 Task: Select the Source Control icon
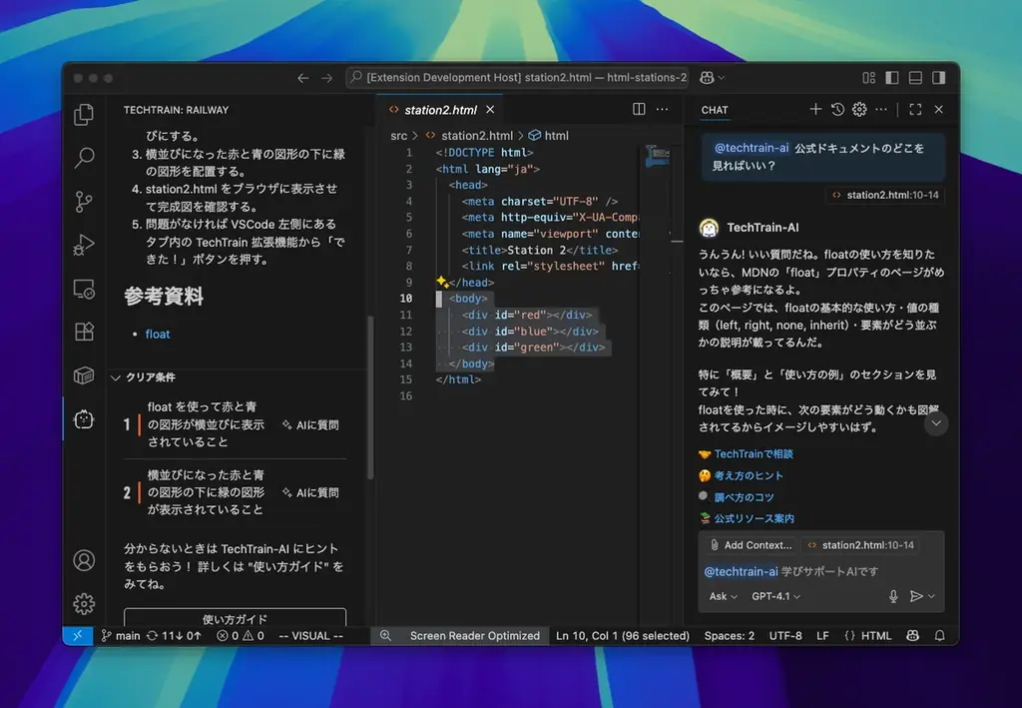click(84, 201)
